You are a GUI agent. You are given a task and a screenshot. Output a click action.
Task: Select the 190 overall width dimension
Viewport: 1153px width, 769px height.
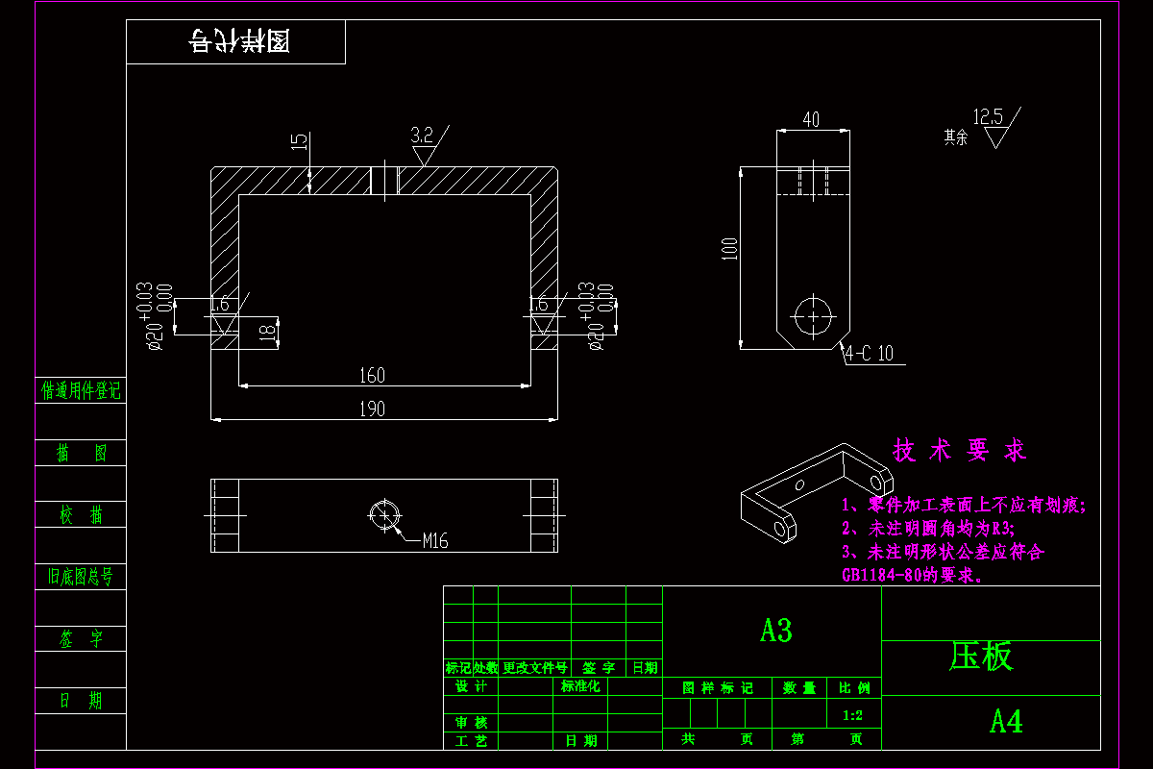(x=372, y=409)
